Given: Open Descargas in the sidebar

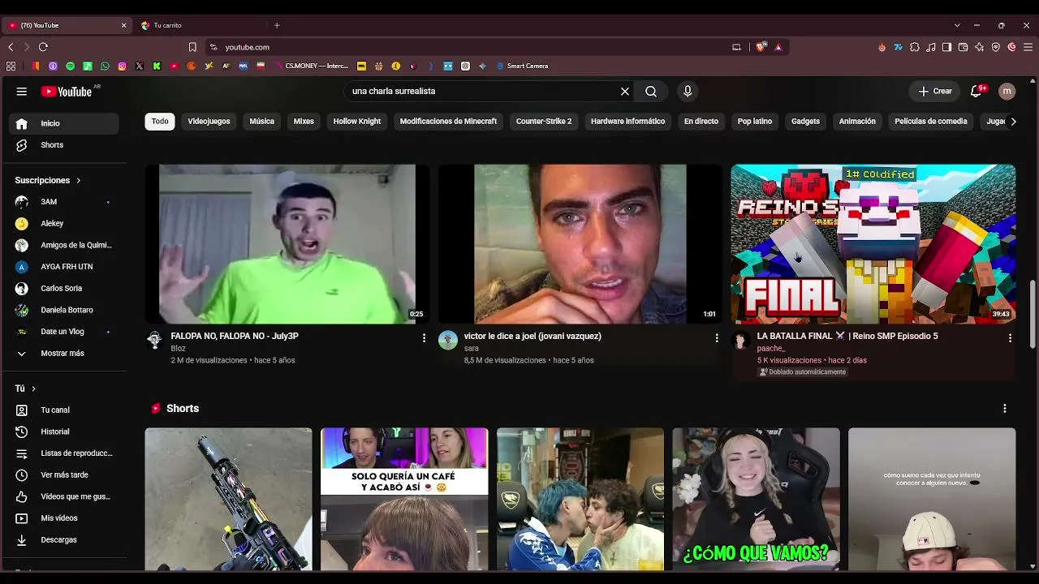Looking at the screenshot, I should (x=63, y=539).
